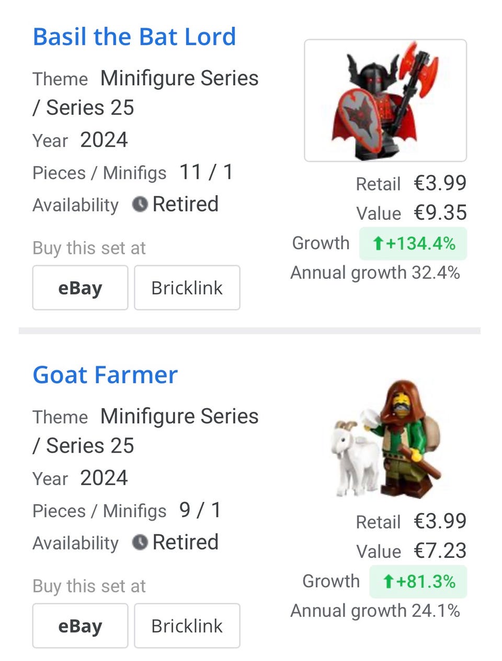Open the Goat Farmer minifigure thumbnail

pyautogui.click(x=385, y=439)
